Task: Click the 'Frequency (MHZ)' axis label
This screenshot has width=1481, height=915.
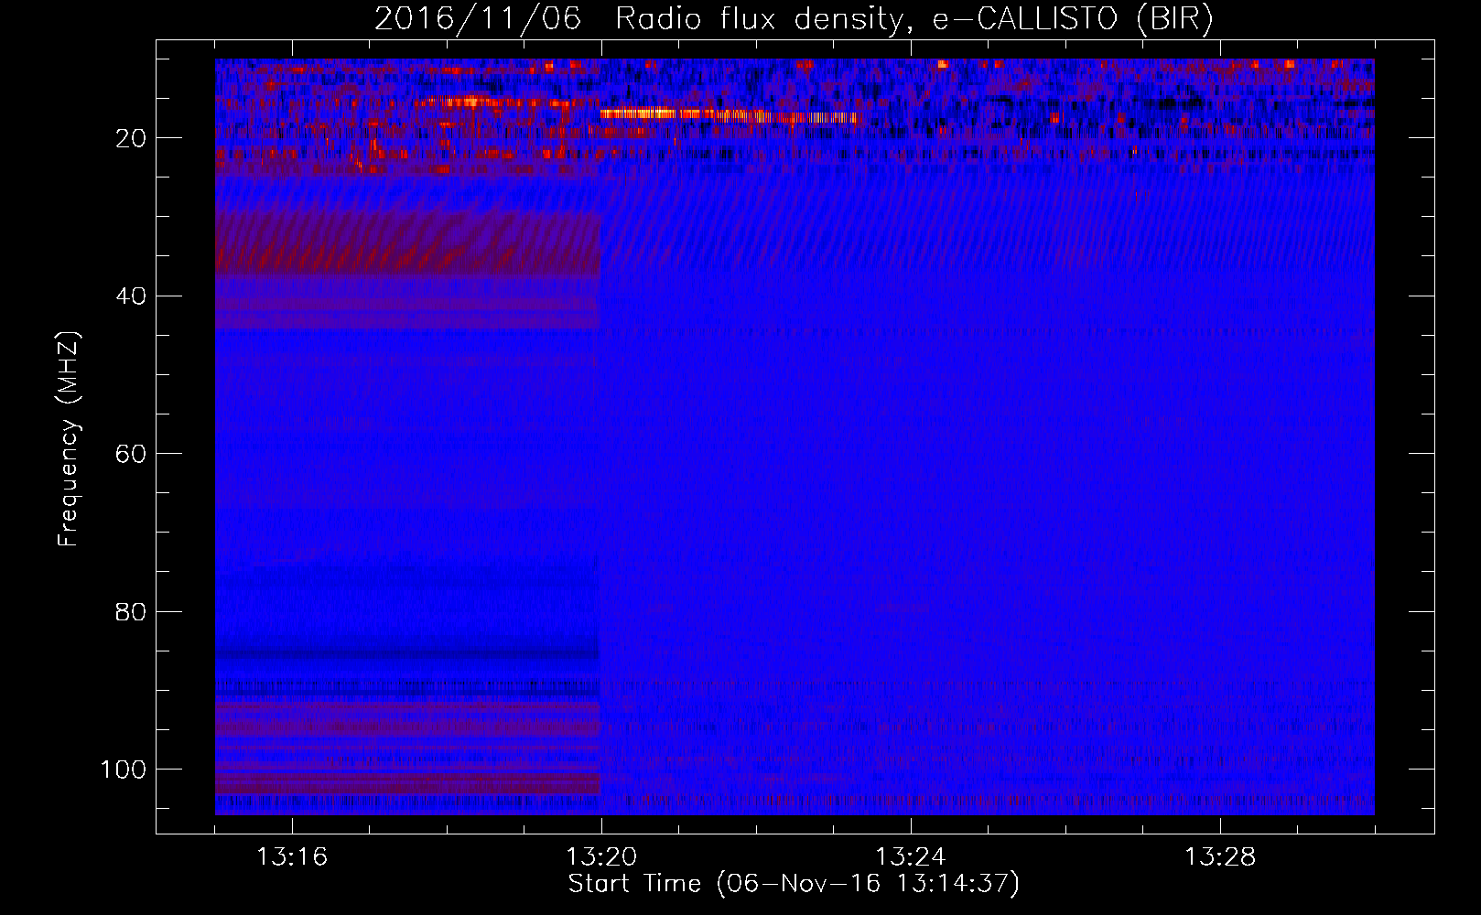Action: pyautogui.click(x=69, y=439)
